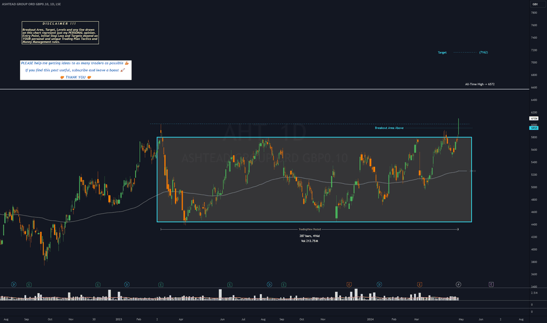The height and width of the screenshot is (323, 547).
Task: Select the red earnings marker near March 2024
Action: tap(419, 285)
